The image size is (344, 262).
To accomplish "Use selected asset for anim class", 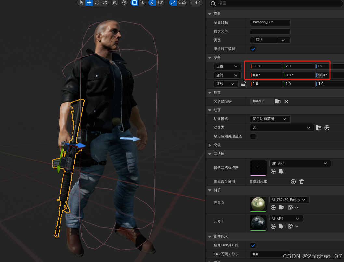I will 327,128.
